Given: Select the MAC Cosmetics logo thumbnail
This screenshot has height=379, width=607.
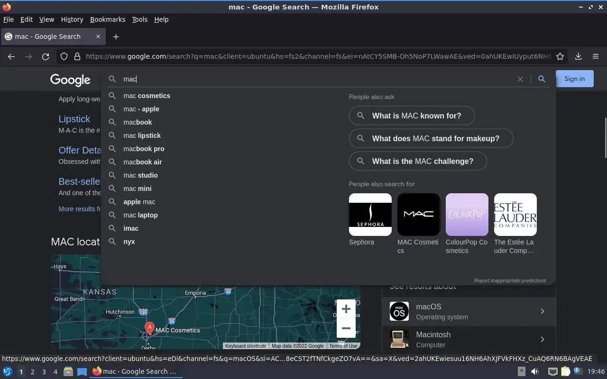Looking at the screenshot, I should (x=419, y=215).
